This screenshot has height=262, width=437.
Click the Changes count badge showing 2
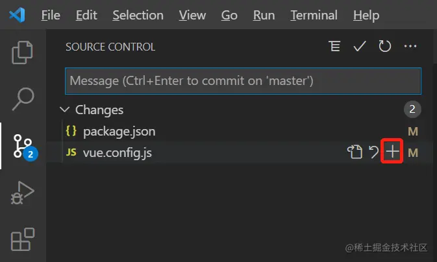[412, 109]
